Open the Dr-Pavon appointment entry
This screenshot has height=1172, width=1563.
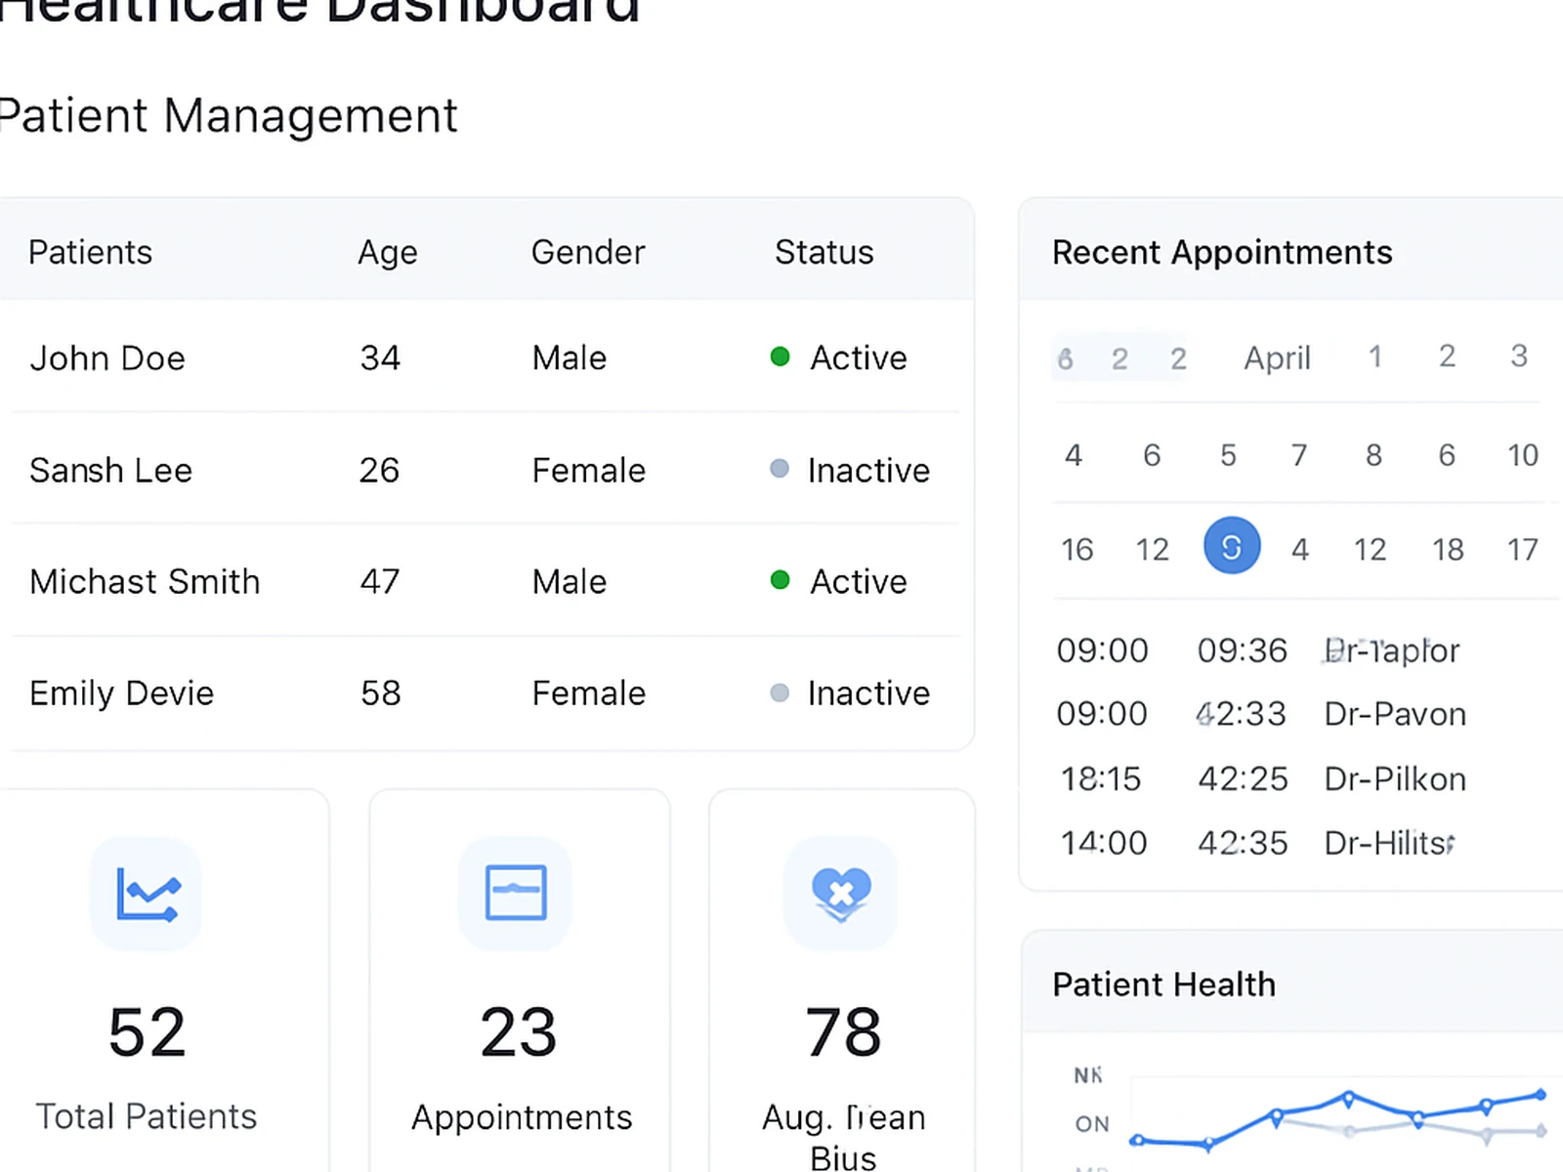[1395, 714]
